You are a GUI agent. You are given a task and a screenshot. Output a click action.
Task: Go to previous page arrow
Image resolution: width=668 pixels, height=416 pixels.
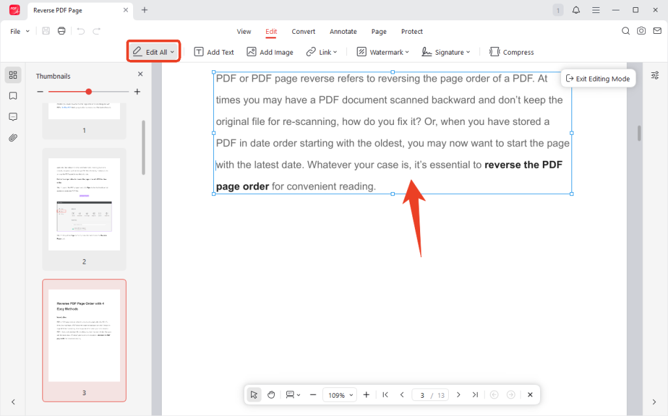[x=402, y=395]
